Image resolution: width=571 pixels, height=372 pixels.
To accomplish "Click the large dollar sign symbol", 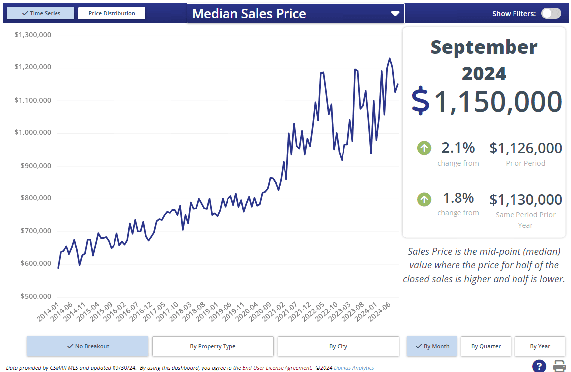I will pos(420,101).
